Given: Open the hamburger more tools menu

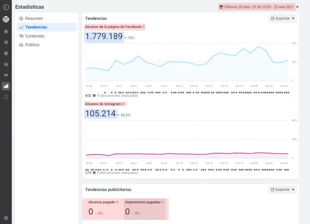Looking at the screenshot, I should pos(6,97).
